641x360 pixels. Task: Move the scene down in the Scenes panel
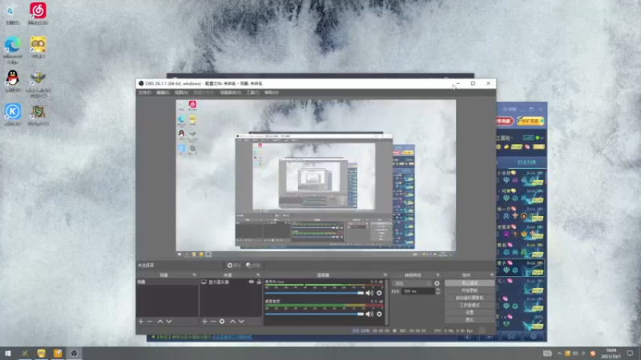(169, 322)
